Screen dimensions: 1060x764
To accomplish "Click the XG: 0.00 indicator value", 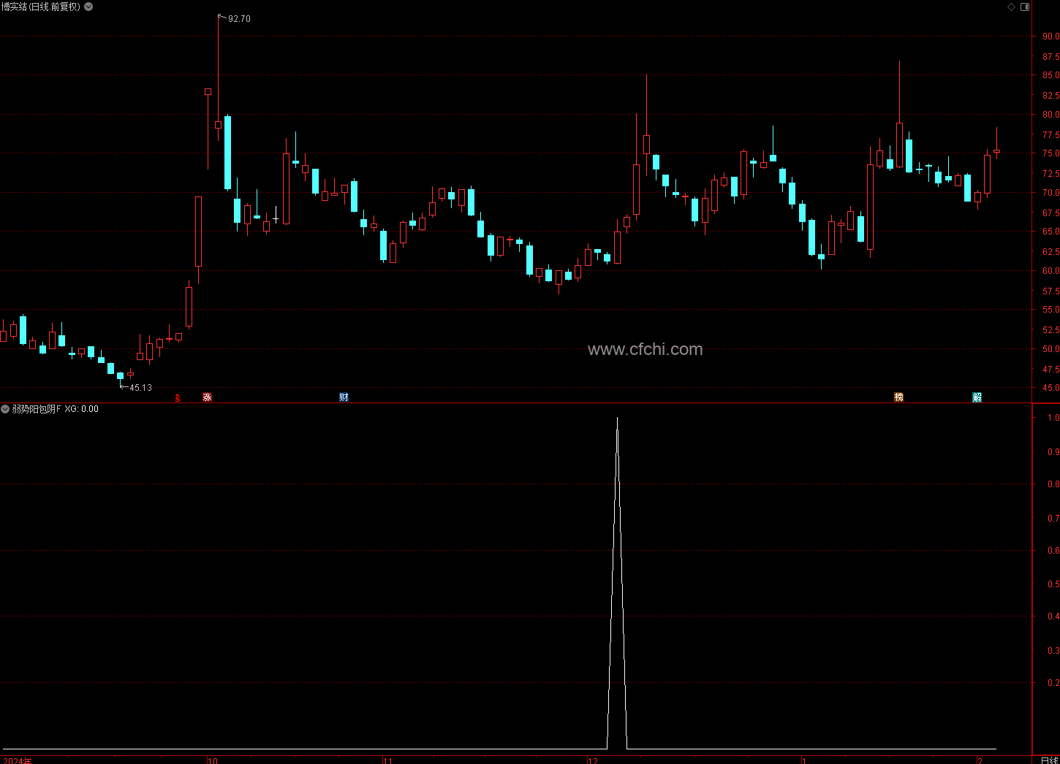I will (x=81, y=409).
